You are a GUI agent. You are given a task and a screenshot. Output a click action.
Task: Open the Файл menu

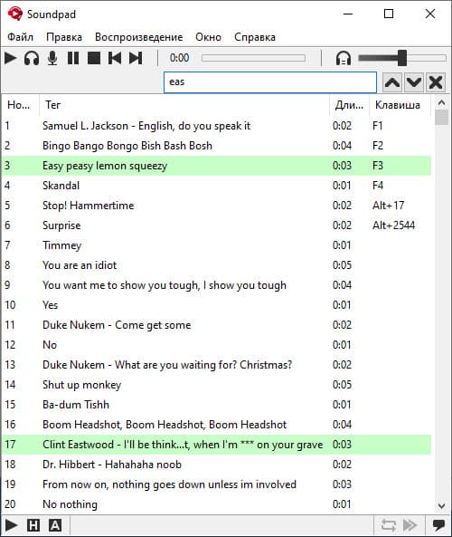20,37
